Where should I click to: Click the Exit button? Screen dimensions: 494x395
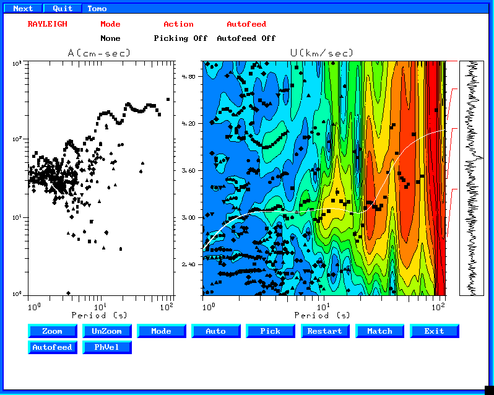434,331
